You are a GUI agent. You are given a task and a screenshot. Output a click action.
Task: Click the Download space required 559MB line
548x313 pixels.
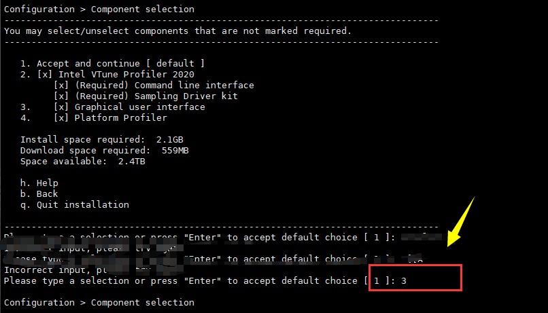(105, 151)
